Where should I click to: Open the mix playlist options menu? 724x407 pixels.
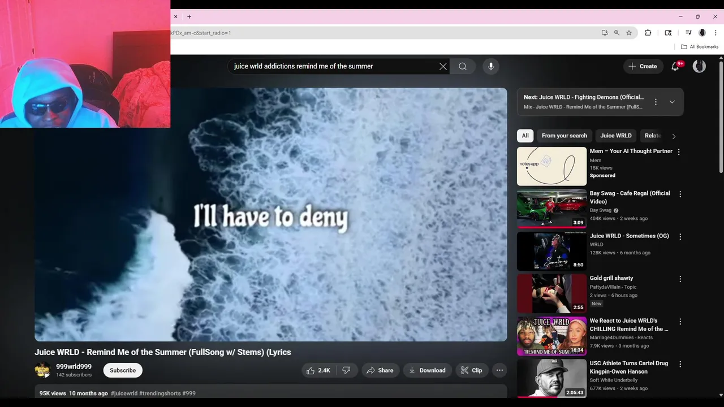(x=656, y=102)
